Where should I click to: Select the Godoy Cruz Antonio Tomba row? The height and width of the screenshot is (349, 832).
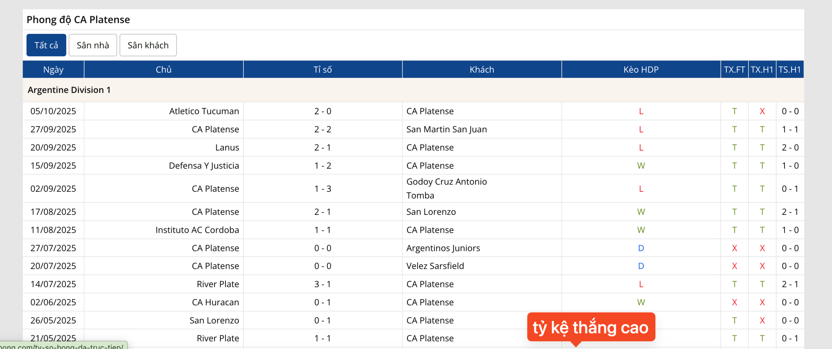(x=446, y=188)
